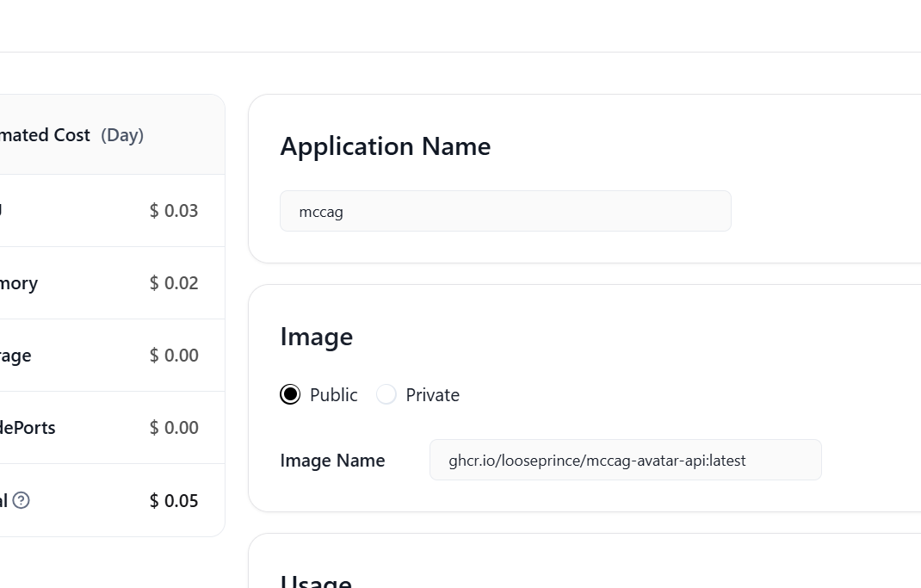921x588 pixels.
Task: Select the Public image radio button
Action: [290, 394]
